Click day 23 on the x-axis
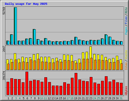The width and height of the screenshot is (129, 101). [x=91, y=98]
